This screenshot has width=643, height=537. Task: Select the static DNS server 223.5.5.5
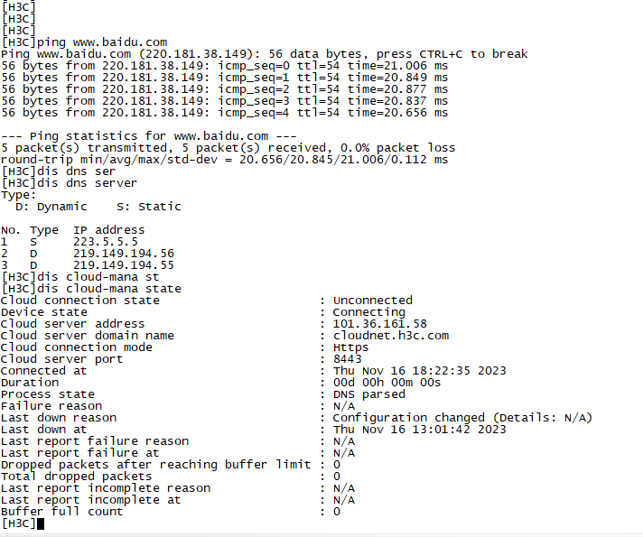(x=105, y=242)
